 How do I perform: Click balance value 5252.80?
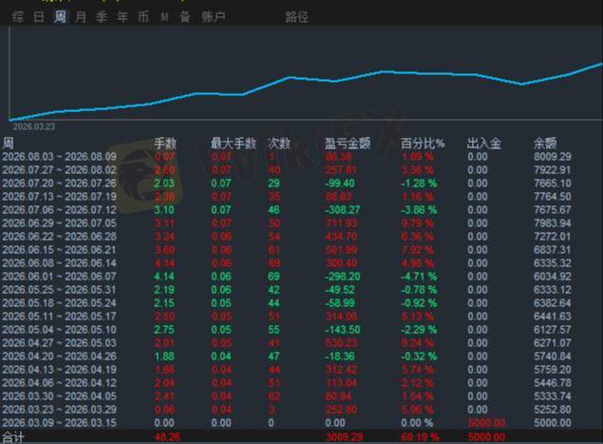[553, 410]
